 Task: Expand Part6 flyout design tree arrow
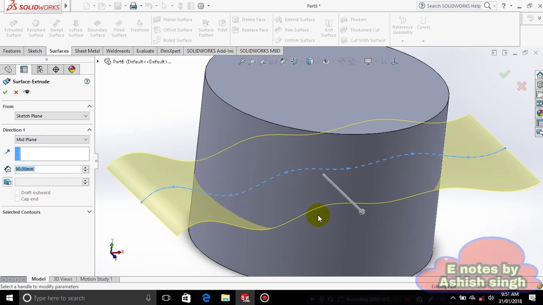click(x=98, y=61)
